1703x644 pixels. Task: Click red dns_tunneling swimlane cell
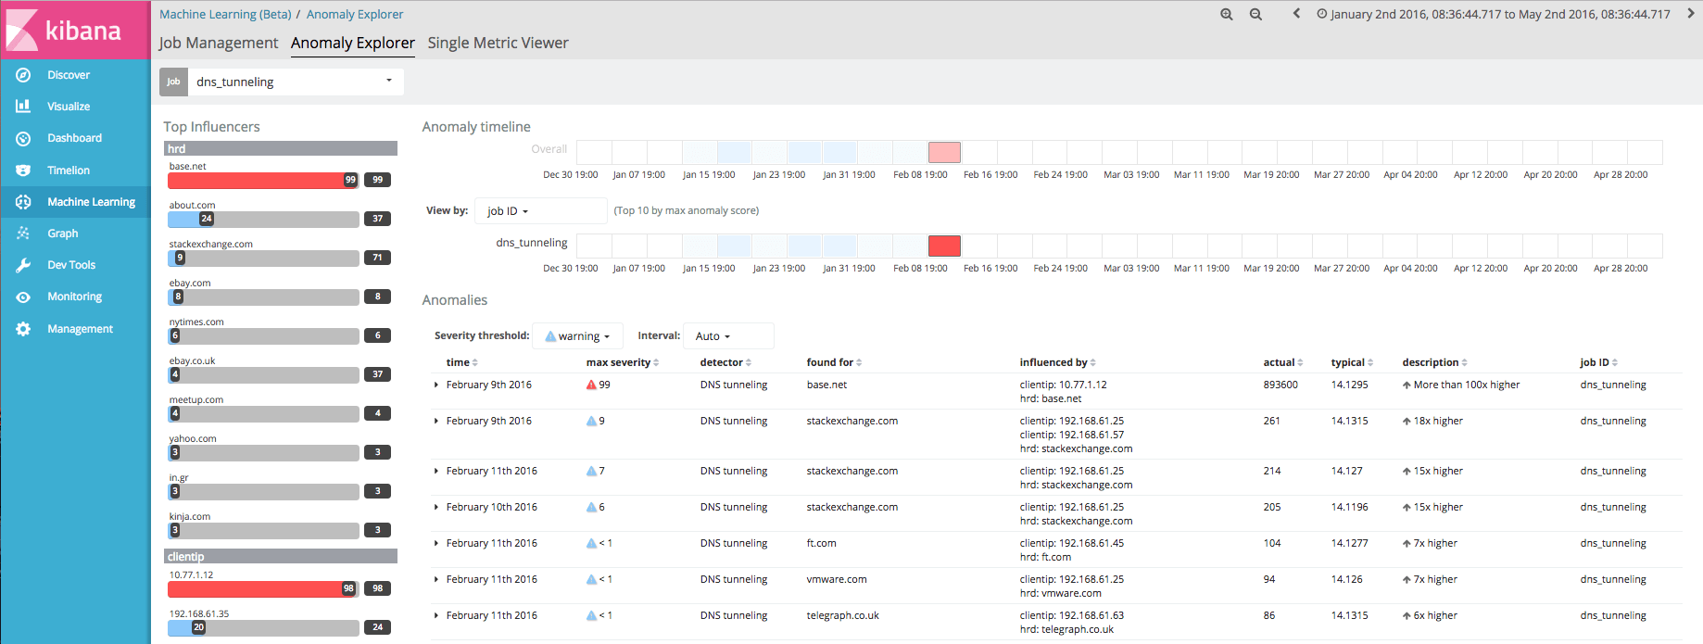(944, 246)
